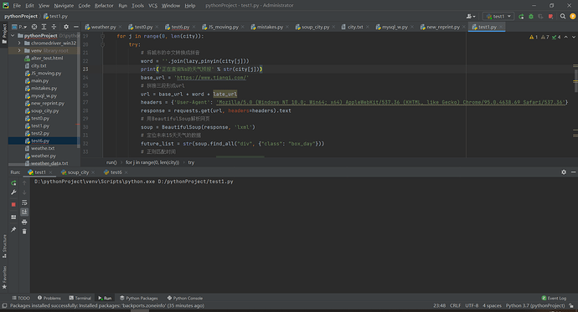Open the Event Log at bottom right

point(554,298)
